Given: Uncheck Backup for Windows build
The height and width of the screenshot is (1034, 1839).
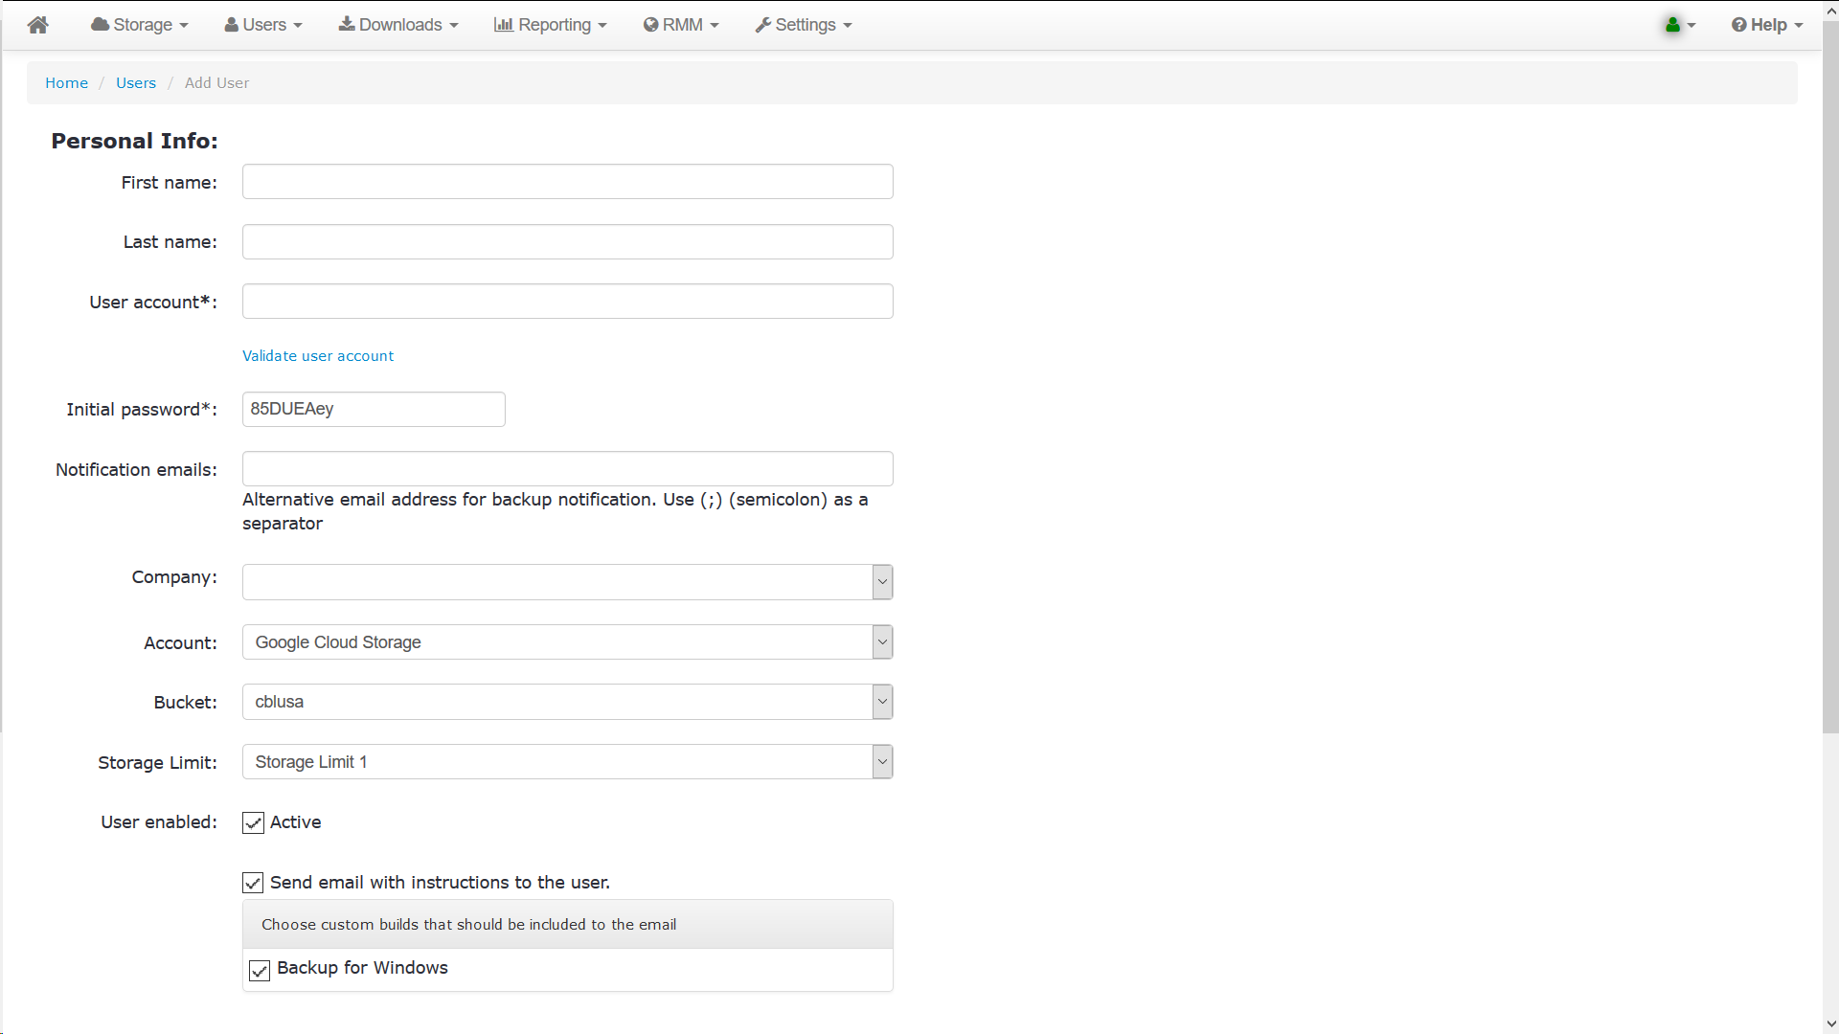Looking at the screenshot, I should [260, 971].
